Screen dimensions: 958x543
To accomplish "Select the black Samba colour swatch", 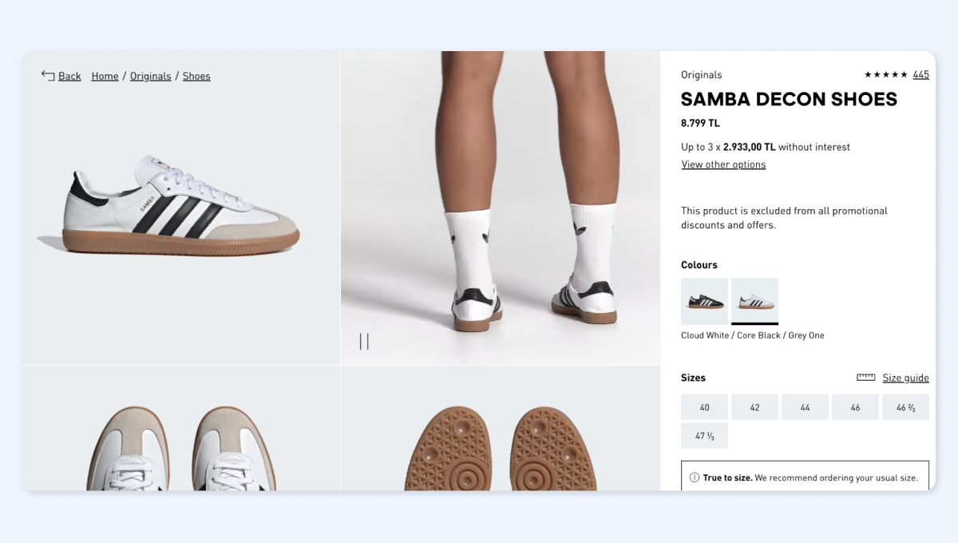I will click(704, 301).
